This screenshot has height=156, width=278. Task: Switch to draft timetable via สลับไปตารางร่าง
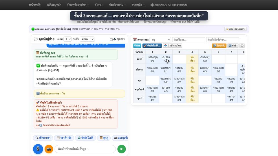[235, 29]
